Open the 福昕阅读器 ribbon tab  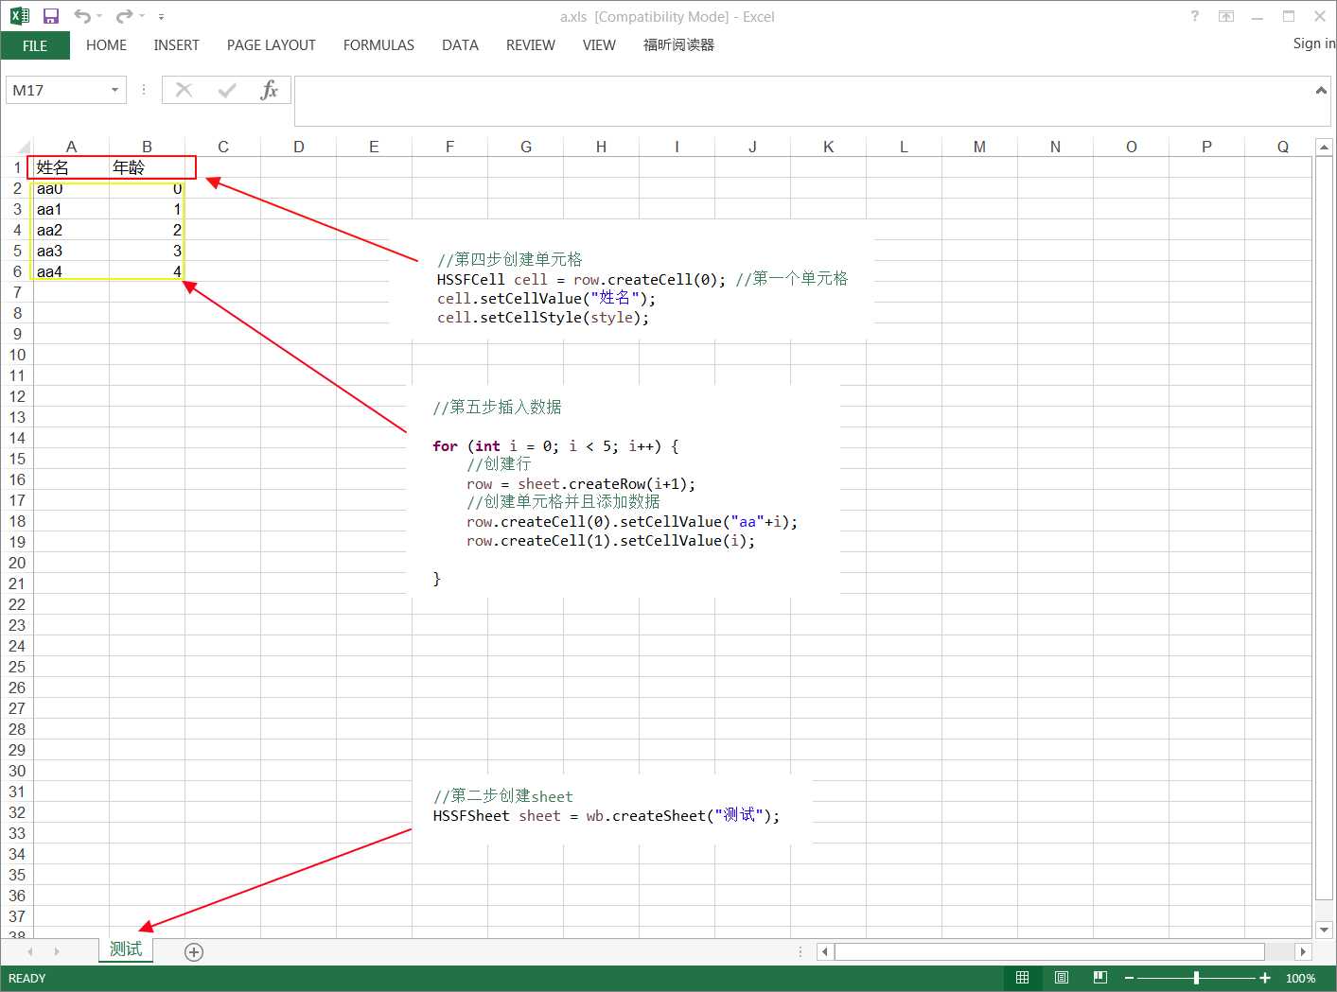(x=678, y=45)
